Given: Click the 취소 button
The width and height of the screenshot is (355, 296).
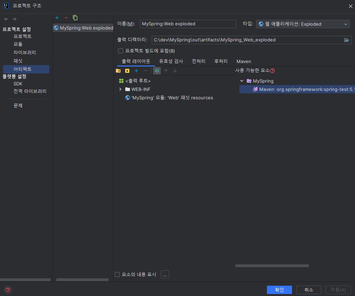Looking at the screenshot, I should click(x=309, y=290).
